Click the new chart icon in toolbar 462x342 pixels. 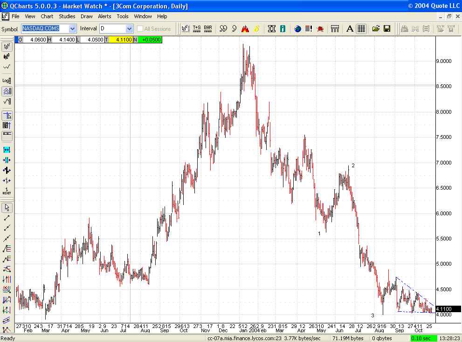(186, 28)
